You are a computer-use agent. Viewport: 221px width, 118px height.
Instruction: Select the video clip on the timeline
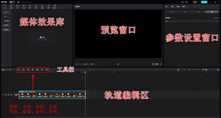[x=52, y=95]
